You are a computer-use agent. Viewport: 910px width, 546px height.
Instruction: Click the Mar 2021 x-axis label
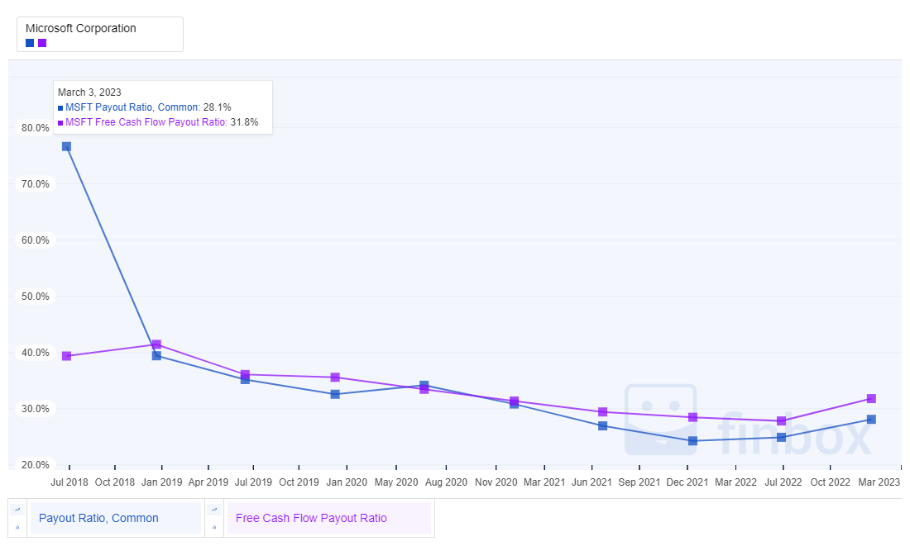coord(544,482)
